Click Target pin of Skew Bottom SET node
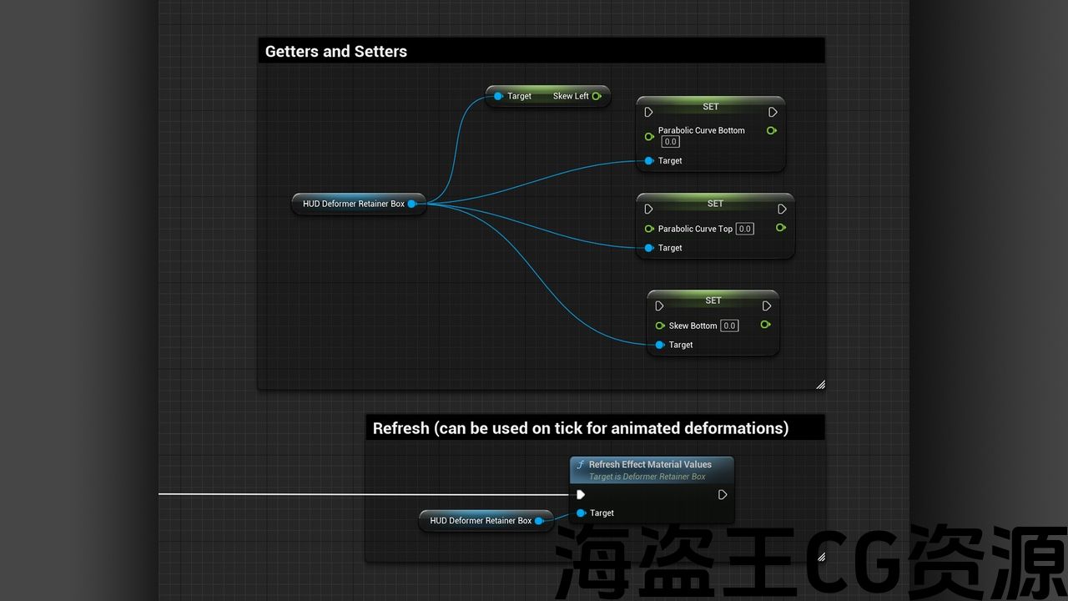The width and height of the screenshot is (1068, 601). (x=660, y=345)
